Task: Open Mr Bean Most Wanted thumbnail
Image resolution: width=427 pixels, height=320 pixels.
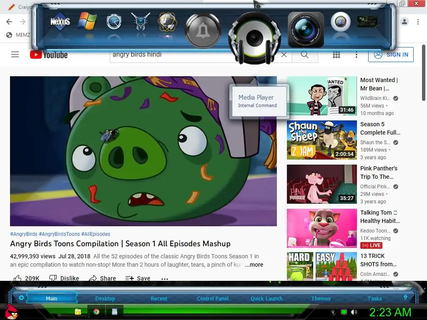Action: click(322, 96)
